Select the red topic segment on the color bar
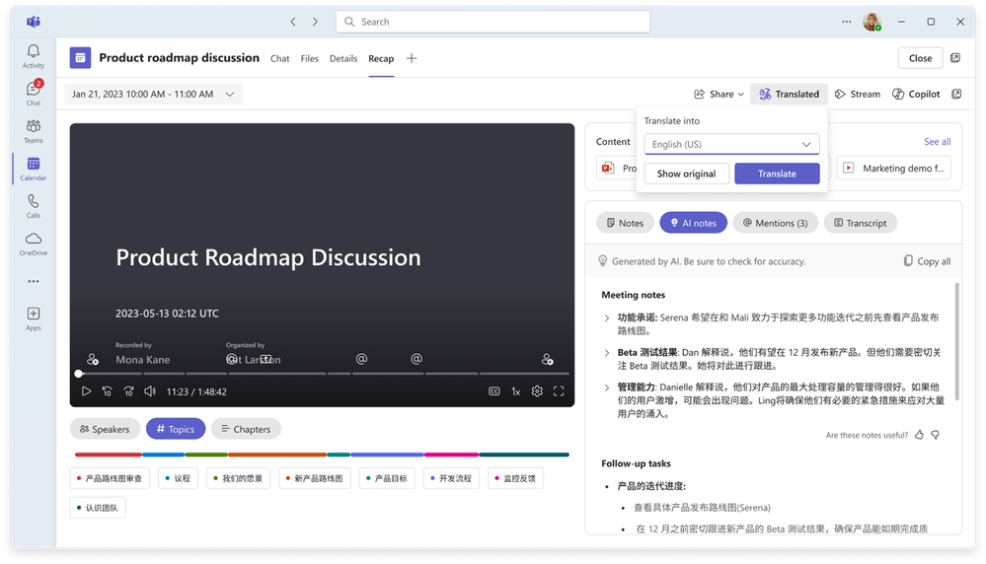Viewport: 986px width, 564px height. click(109, 455)
